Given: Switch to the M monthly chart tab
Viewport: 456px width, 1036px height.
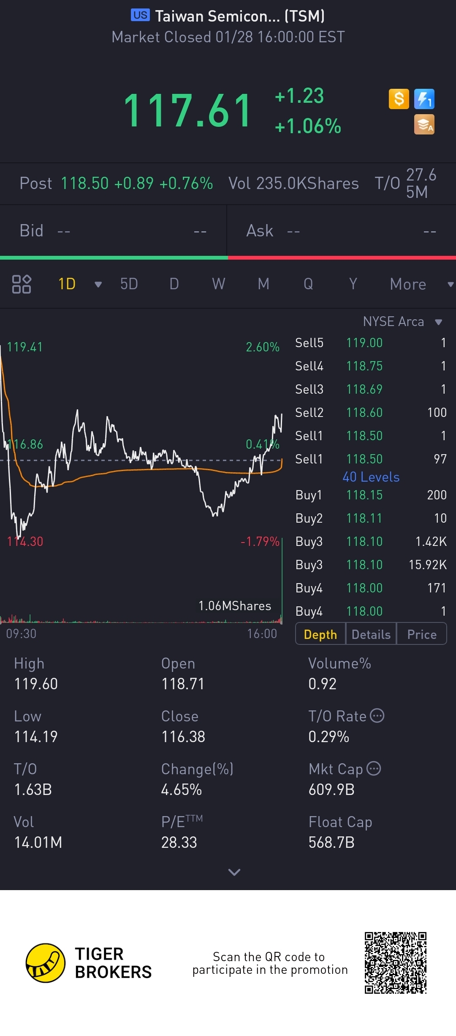Looking at the screenshot, I should coord(263,284).
